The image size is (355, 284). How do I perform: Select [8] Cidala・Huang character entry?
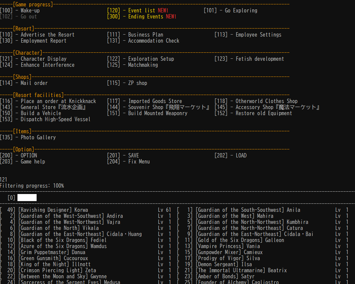pyautogui.click(x=85, y=234)
